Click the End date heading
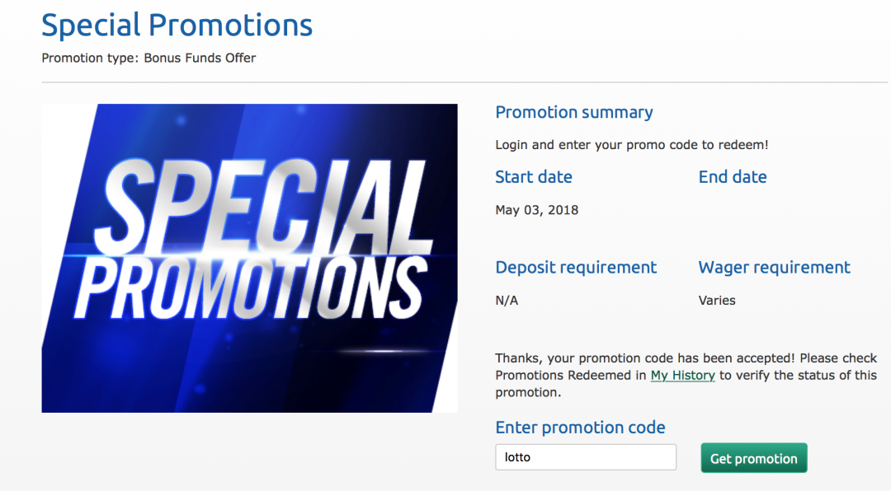 click(733, 177)
